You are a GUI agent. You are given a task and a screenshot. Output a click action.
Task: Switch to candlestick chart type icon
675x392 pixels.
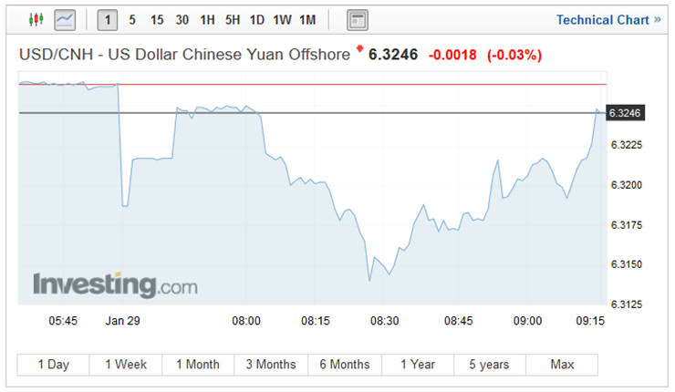click(36, 19)
